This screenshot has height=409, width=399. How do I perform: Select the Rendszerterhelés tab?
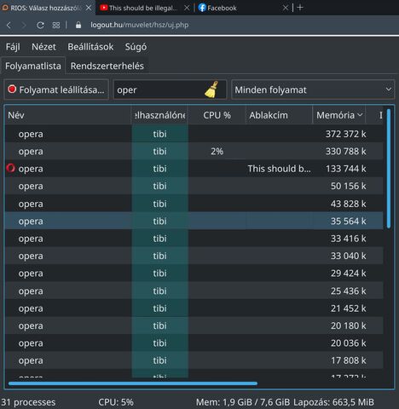click(107, 66)
